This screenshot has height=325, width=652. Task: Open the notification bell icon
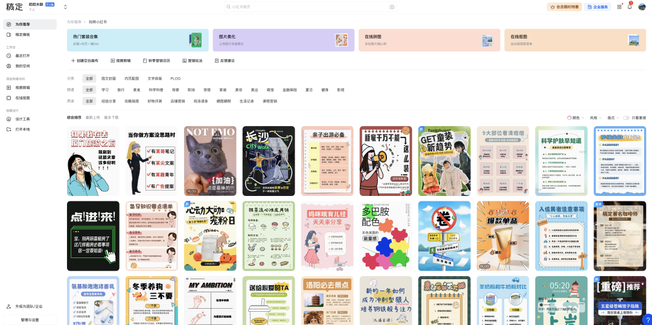630,7
